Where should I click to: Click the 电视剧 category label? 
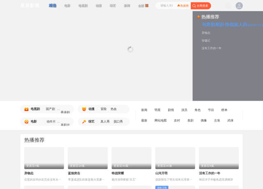tap(35, 109)
